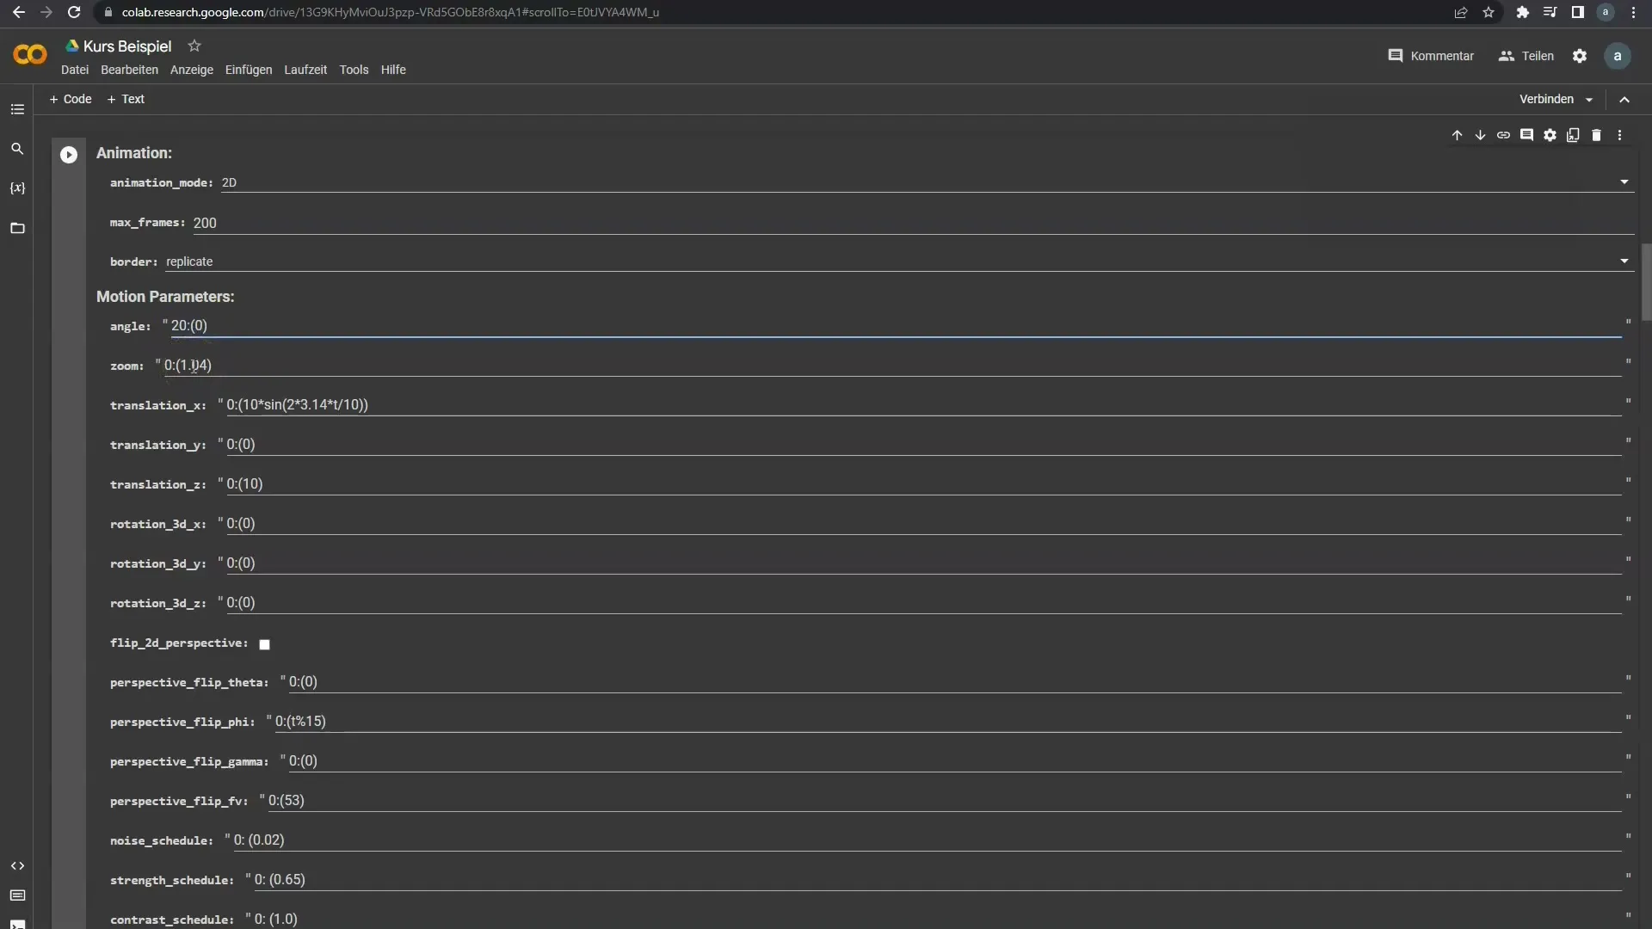This screenshot has width=1652, height=929.
Task: Edit the perspective_flip_theta field
Action: pyautogui.click(x=954, y=682)
